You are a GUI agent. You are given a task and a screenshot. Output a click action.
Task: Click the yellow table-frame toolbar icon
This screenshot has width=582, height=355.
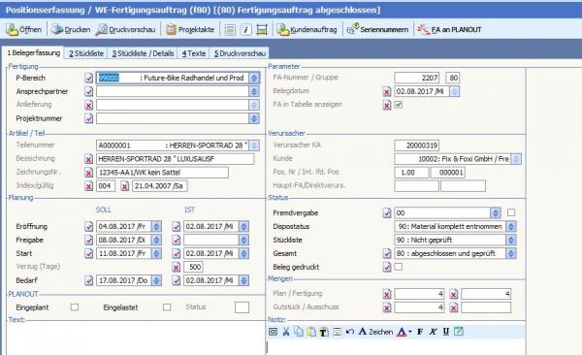pyautogui.click(x=262, y=30)
